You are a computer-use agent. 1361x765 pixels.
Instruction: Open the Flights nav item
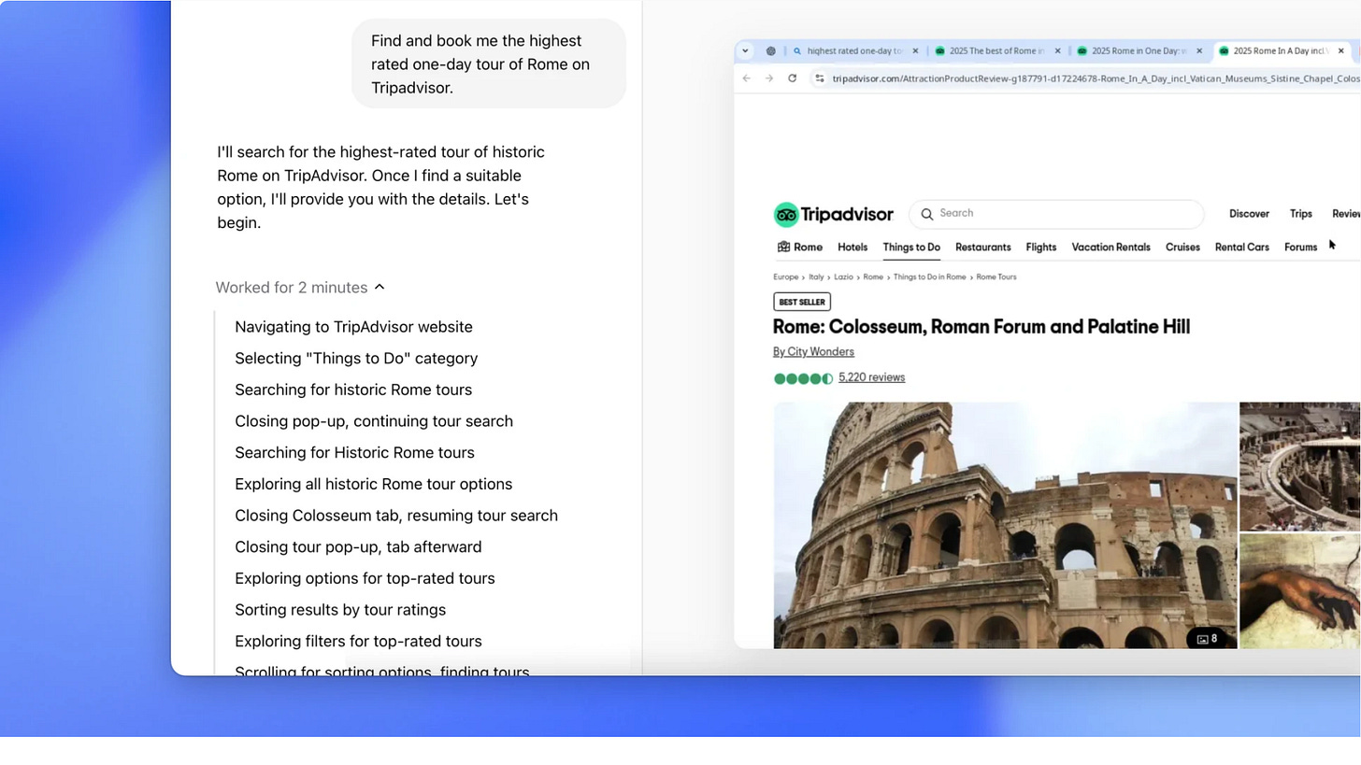(x=1041, y=248)
